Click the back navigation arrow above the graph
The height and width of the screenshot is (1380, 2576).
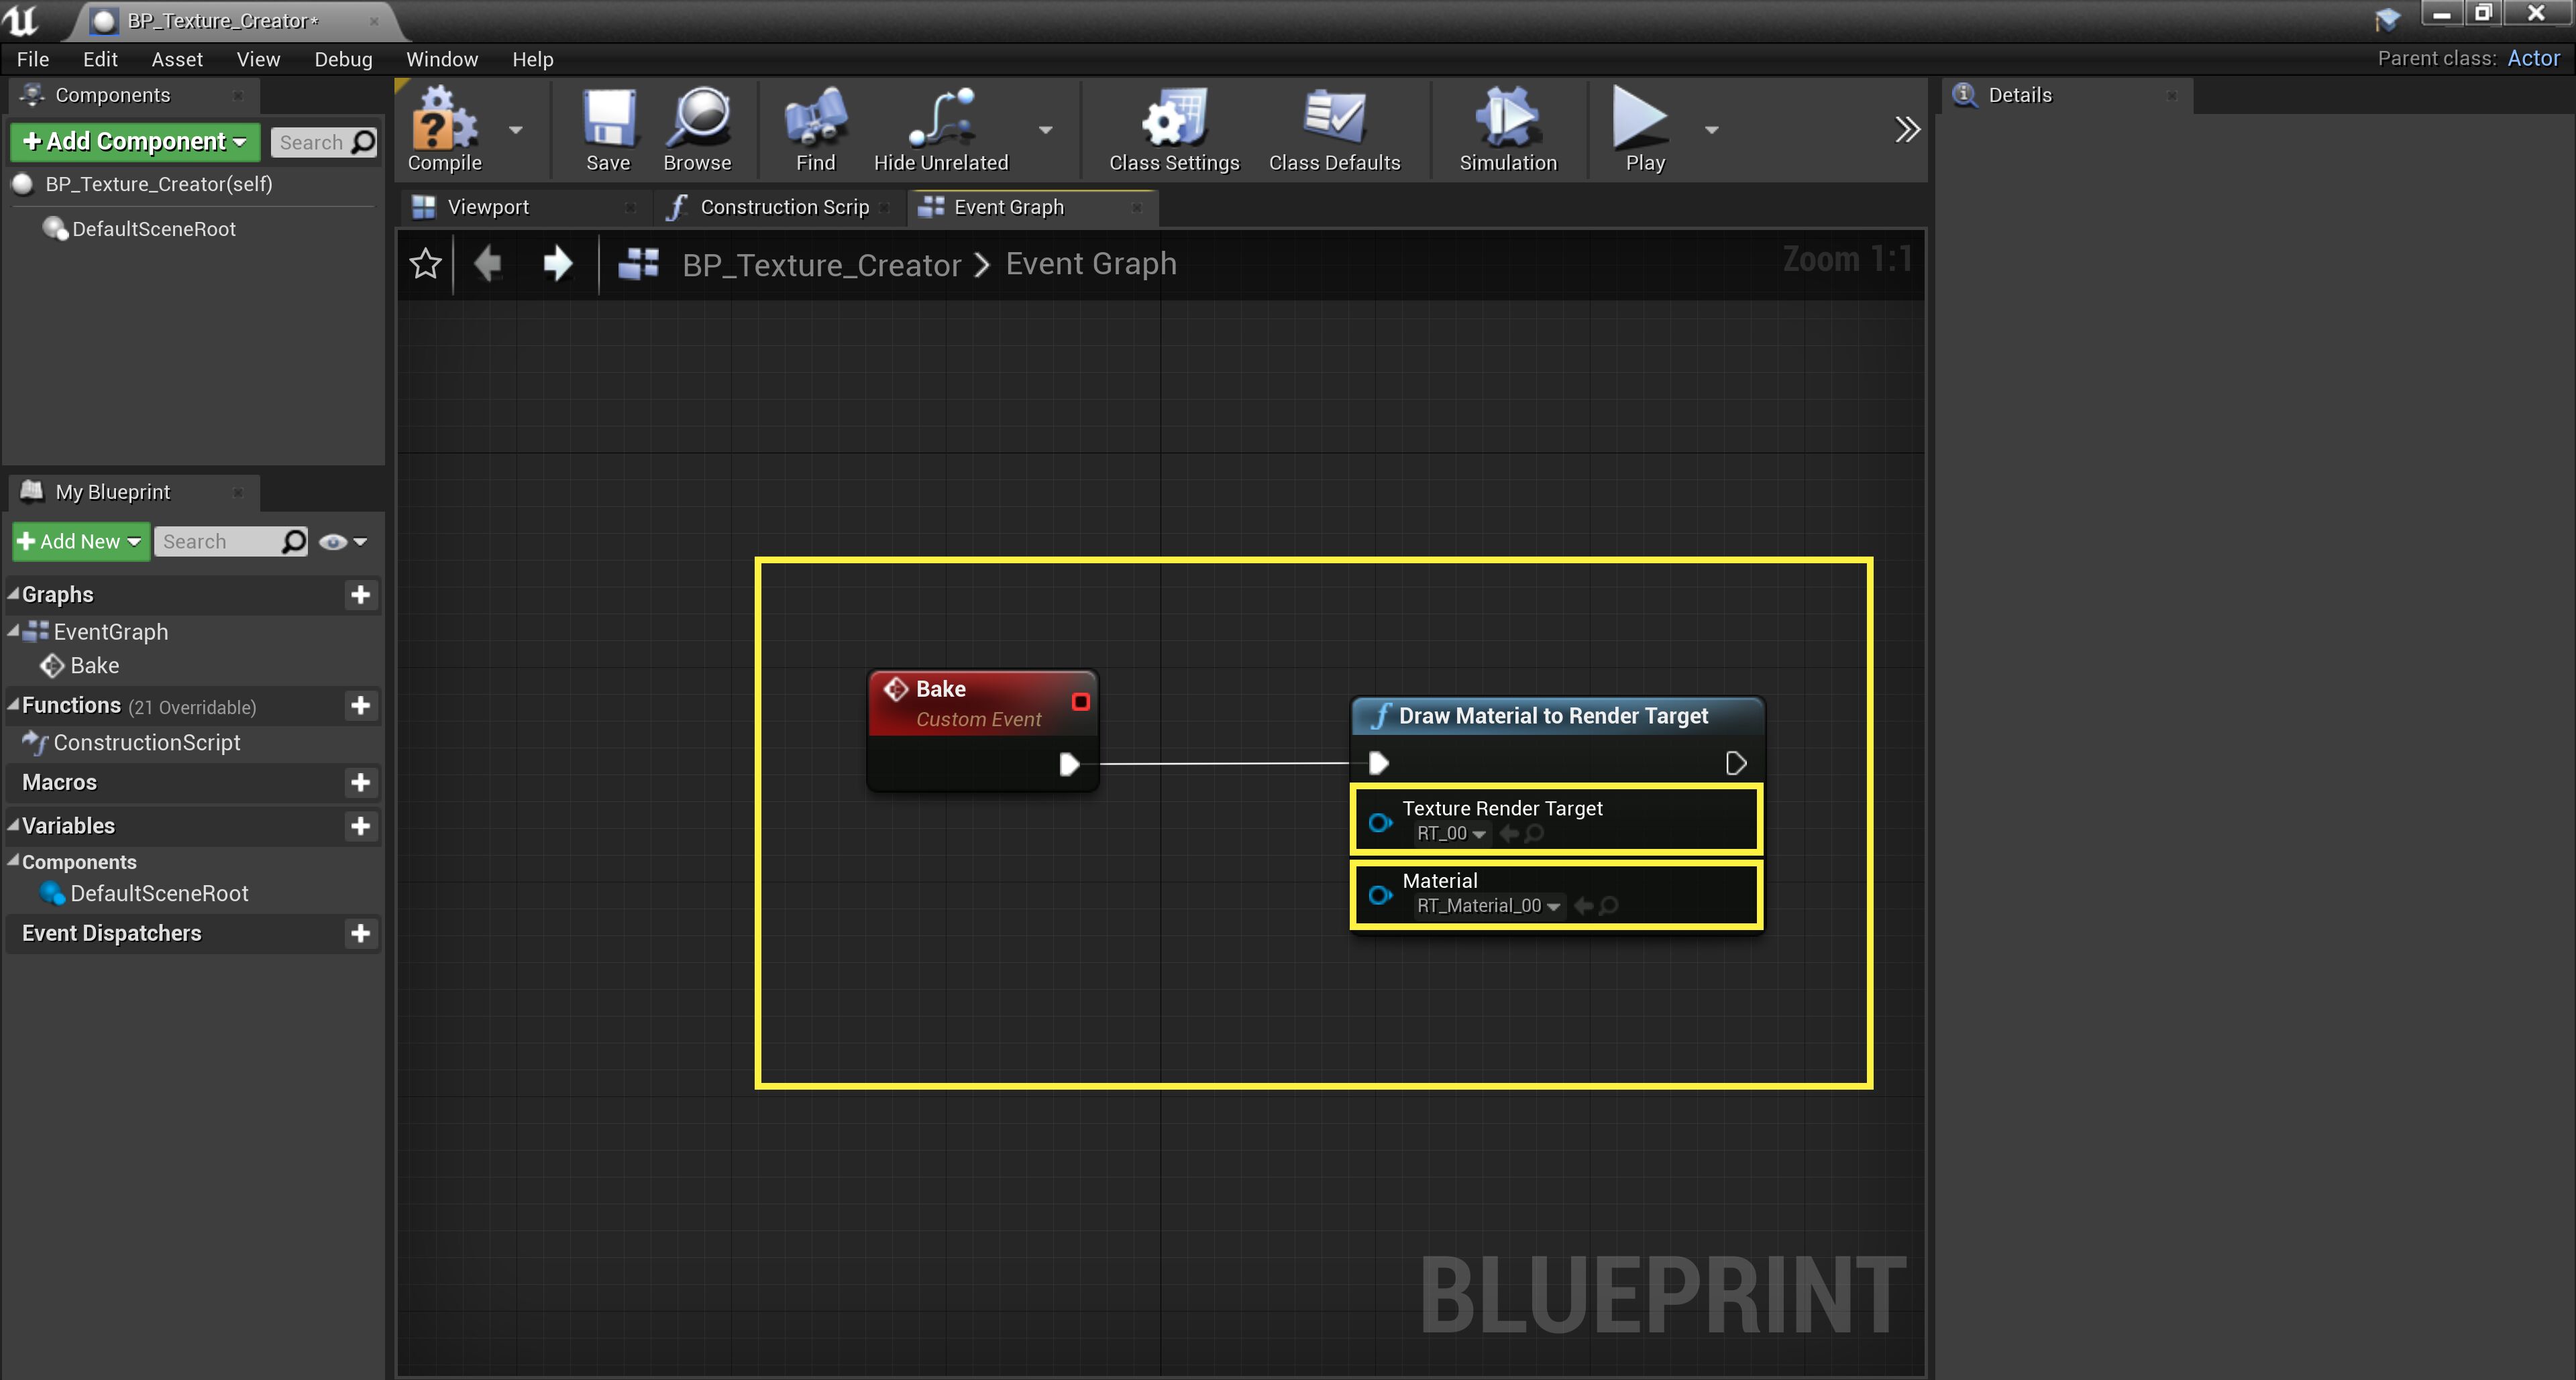coord(488,264)
